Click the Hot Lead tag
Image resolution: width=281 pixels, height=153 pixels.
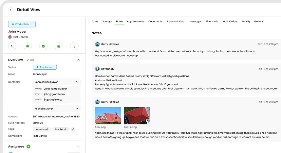[61, 129]
